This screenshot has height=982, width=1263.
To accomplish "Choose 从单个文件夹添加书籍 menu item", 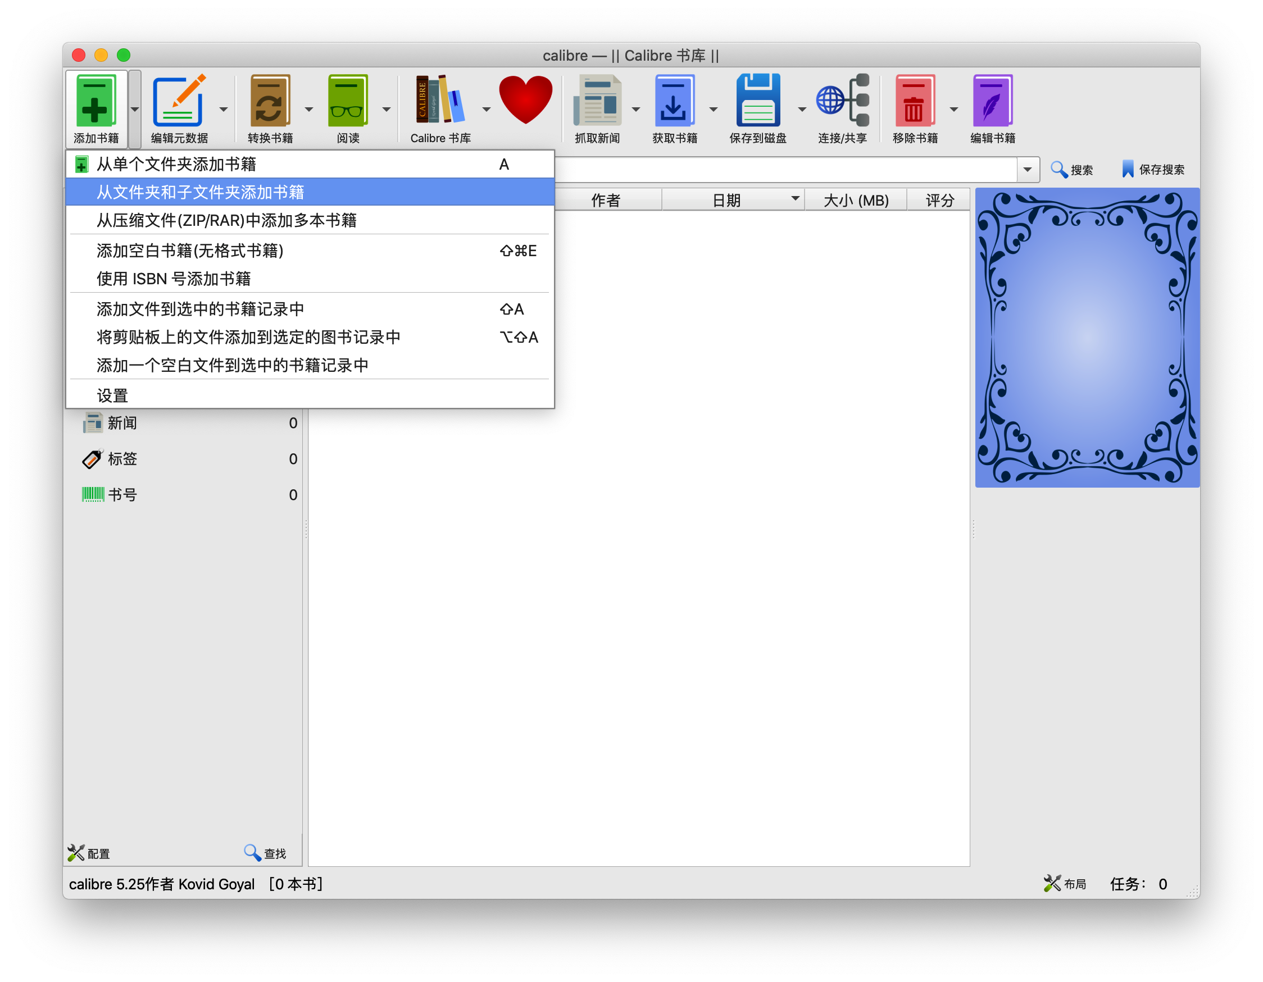I will pos(310,164).
